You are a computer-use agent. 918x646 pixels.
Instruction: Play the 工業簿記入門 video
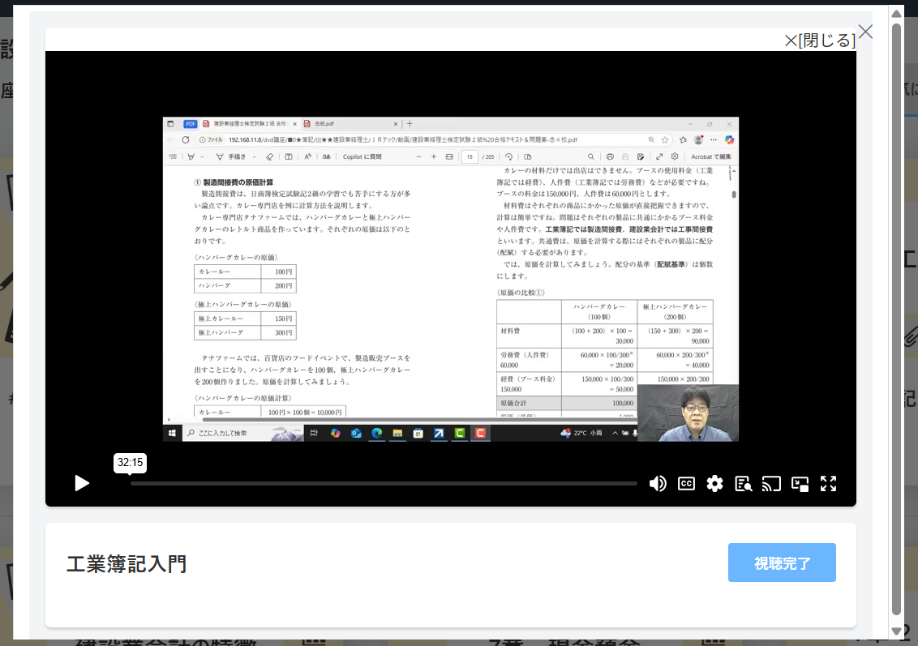(x=82, y=483)
